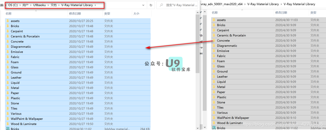Select Concrete folder name in left window
The image size is (326, 130).
(x=17, y=42)
